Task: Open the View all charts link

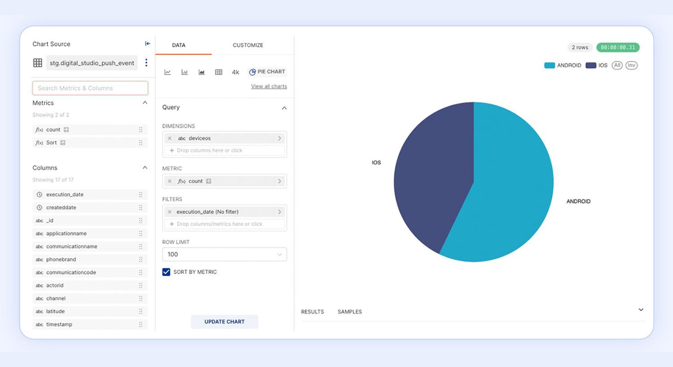Action: point(269,87)
